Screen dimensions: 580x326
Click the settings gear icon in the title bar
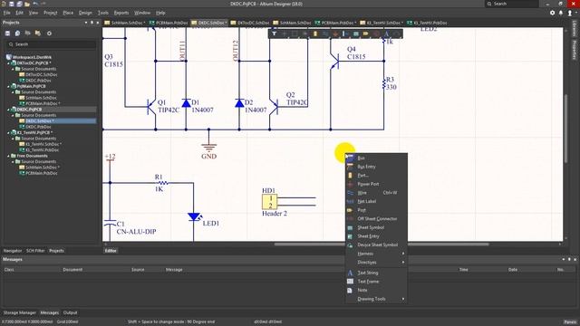click(x=552, y=13)
